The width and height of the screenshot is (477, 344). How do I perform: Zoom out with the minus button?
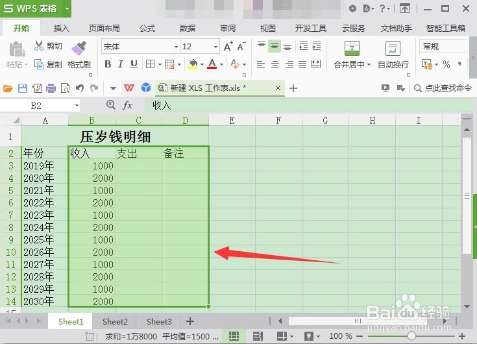click(360, 336)
